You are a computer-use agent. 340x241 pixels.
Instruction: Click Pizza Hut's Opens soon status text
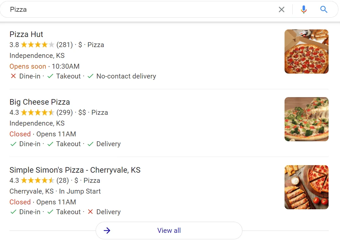[x=28, y=66]
